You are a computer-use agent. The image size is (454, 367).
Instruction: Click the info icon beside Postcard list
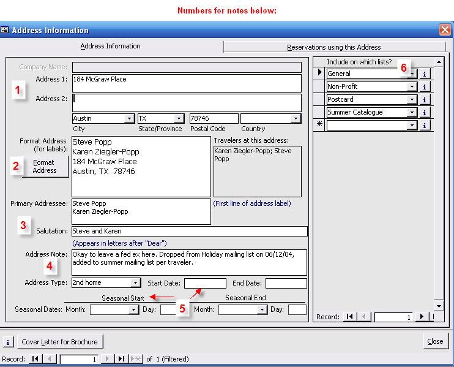425,99
